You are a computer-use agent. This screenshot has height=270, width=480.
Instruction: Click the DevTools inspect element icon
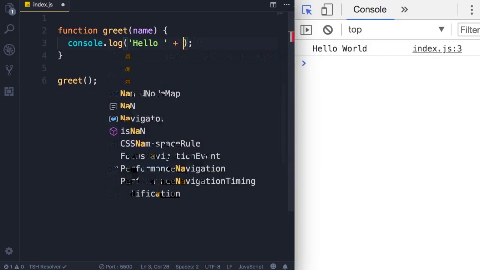coord(307,10)
